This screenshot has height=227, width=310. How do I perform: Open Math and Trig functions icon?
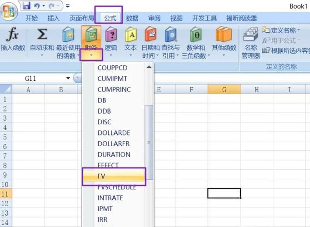195,35
